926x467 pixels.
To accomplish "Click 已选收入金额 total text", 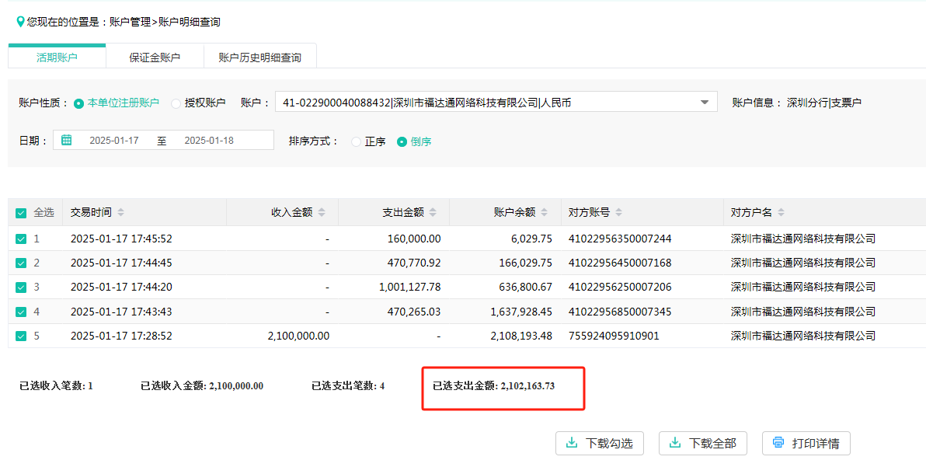I will (x=202, y=386).
